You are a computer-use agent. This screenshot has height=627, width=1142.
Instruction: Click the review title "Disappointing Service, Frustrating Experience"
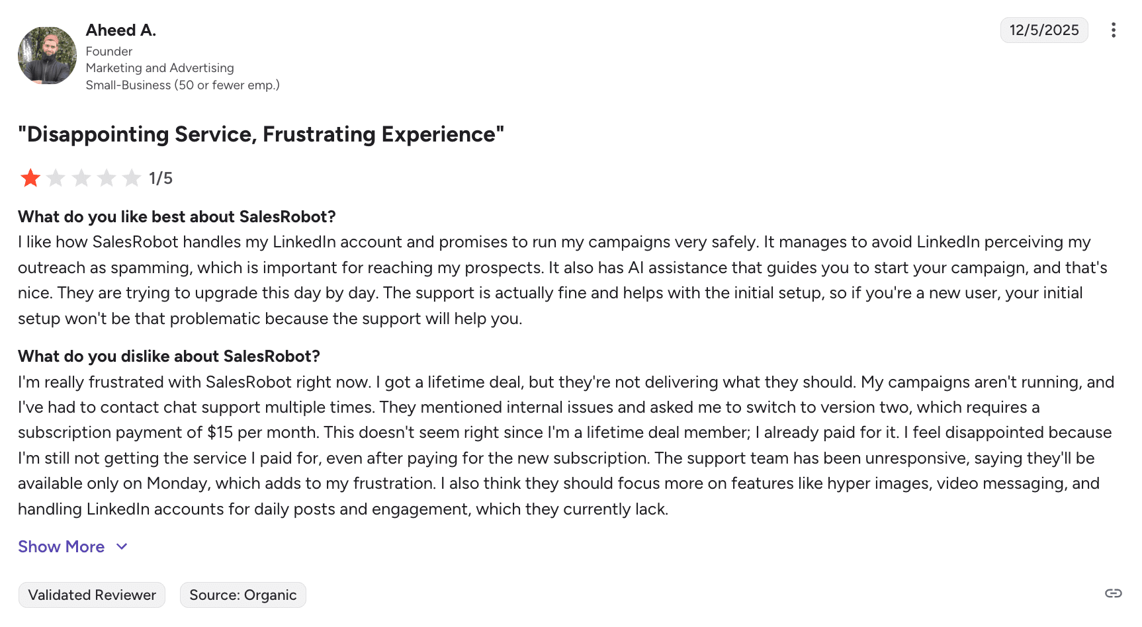pyautogui.click(x=261, y=134)
